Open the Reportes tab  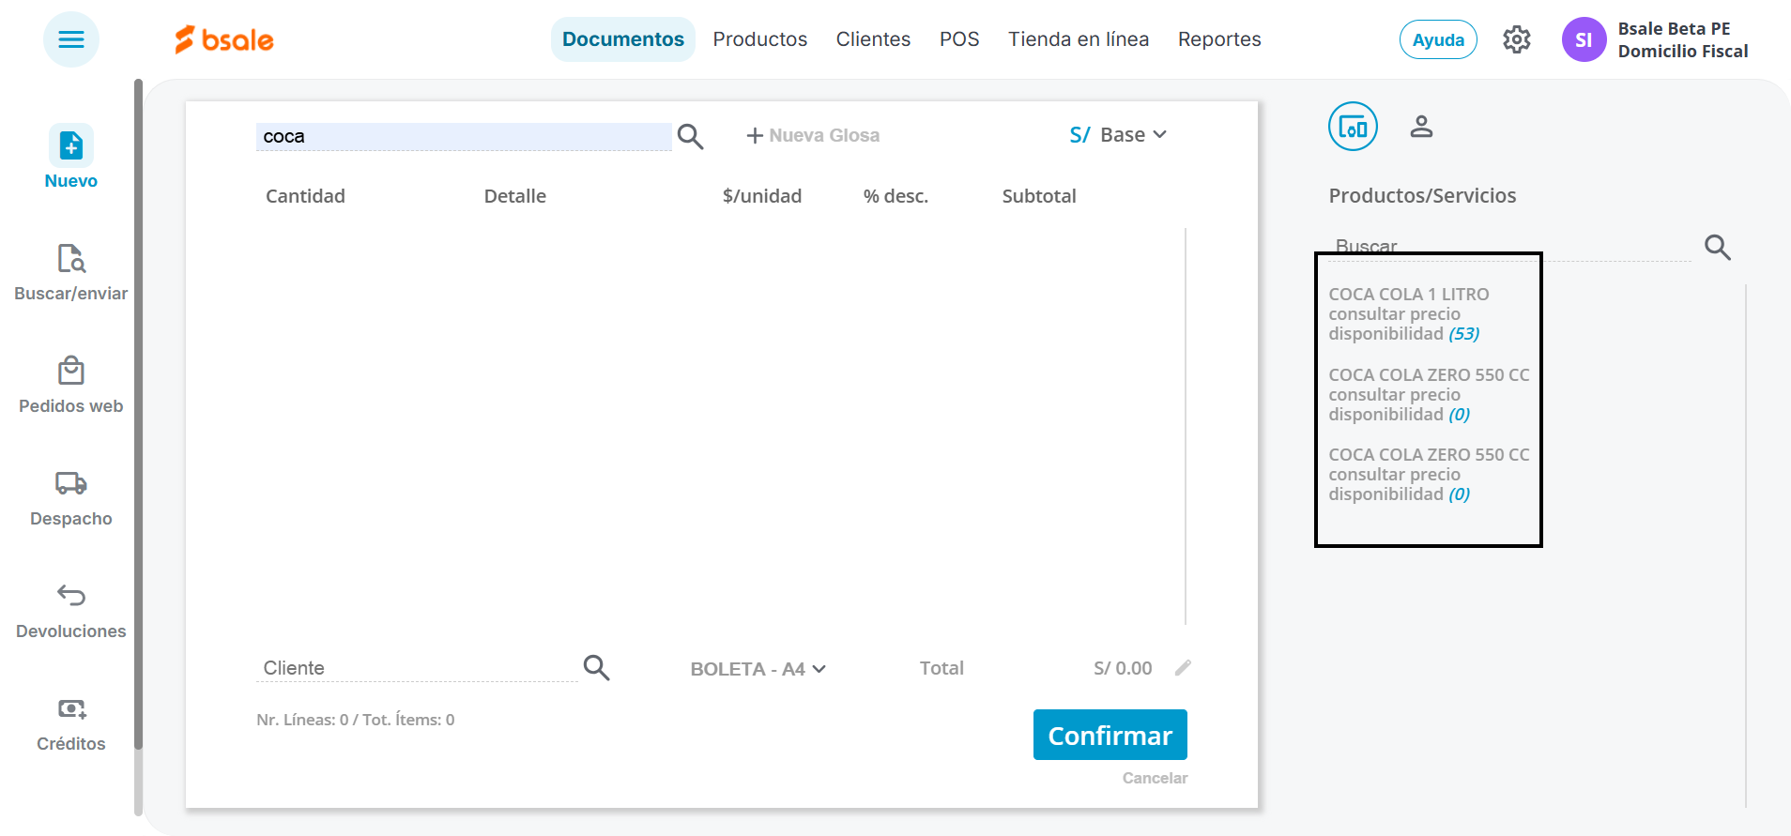1219,39
